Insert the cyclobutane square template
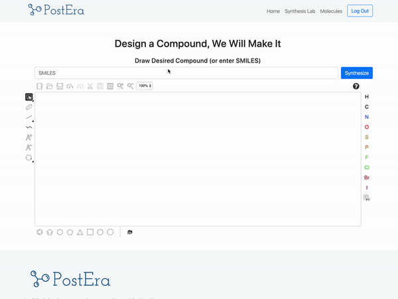 point(90,232)
